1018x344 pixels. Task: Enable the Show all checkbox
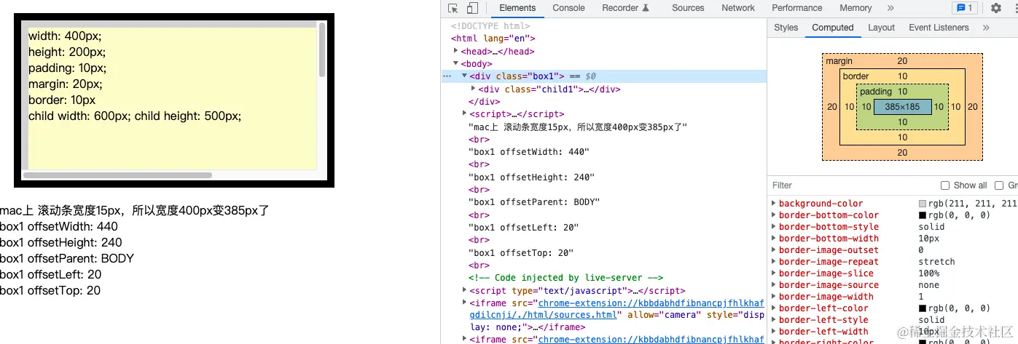point(945,185)
